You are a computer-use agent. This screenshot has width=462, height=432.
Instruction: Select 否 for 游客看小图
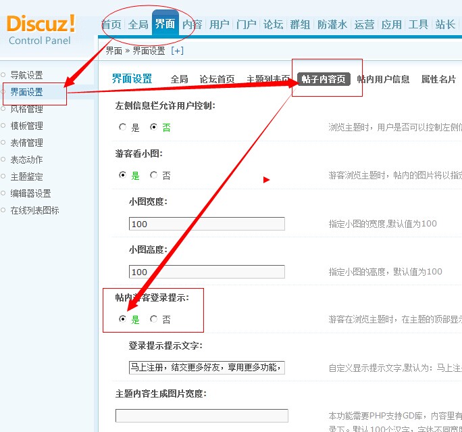point(153,175)
